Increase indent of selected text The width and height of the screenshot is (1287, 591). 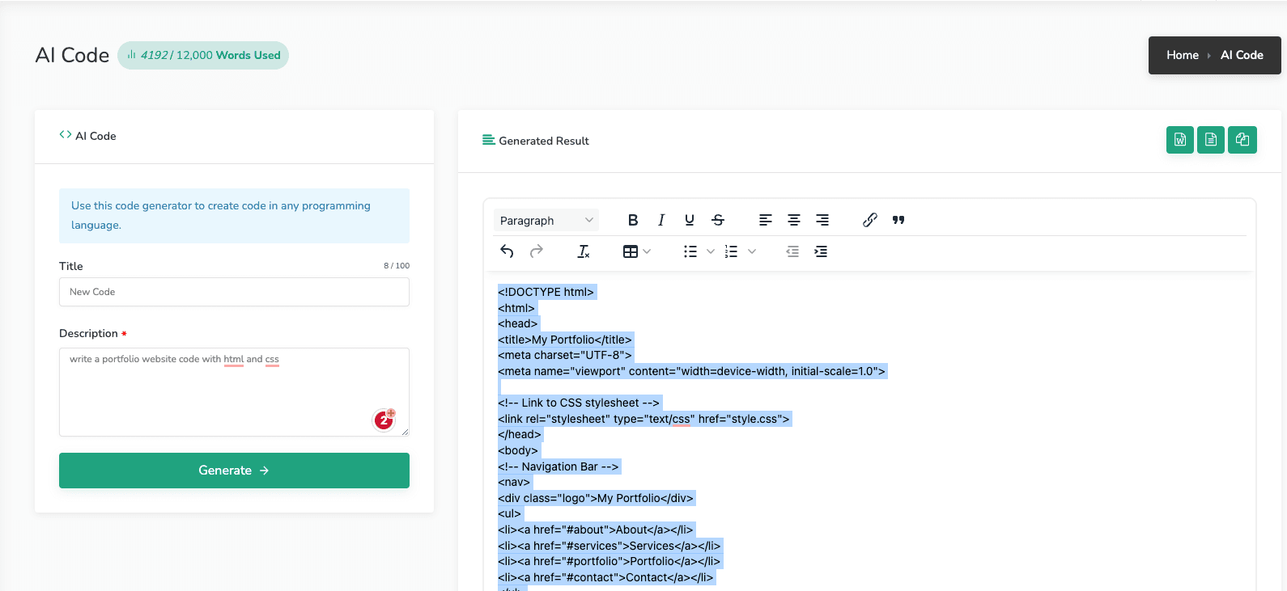(x=821, y=251)
